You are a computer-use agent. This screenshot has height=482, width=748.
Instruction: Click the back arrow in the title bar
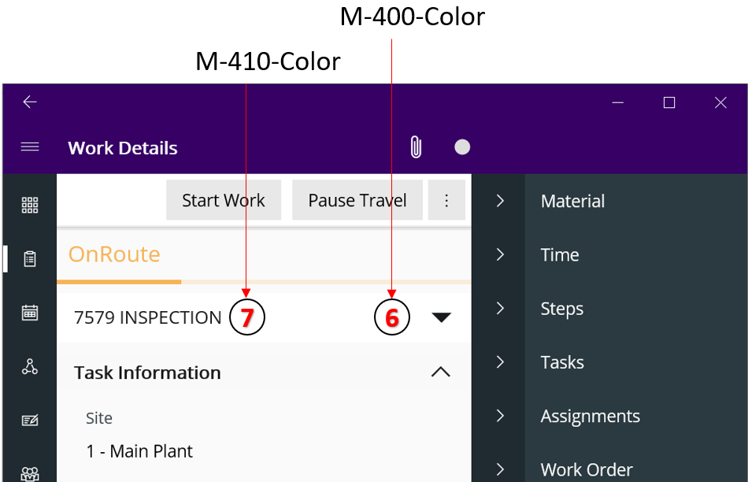[29, 102]
